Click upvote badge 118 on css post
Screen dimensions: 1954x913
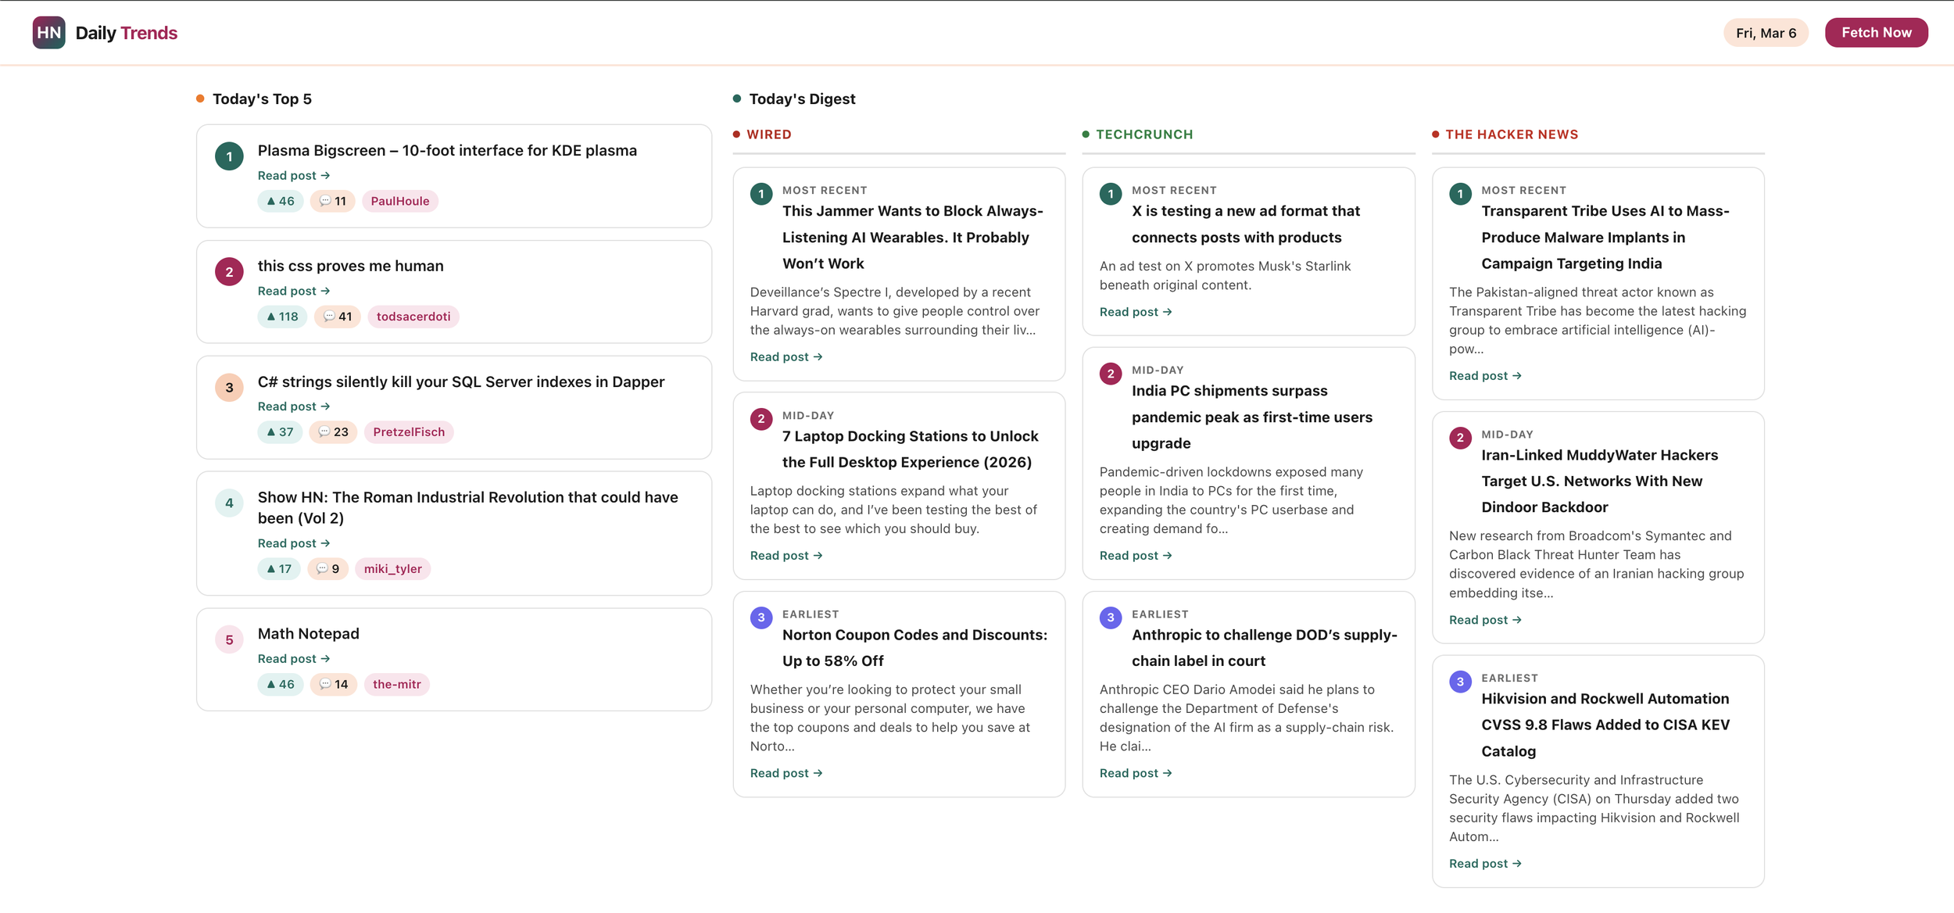[281, 317]
